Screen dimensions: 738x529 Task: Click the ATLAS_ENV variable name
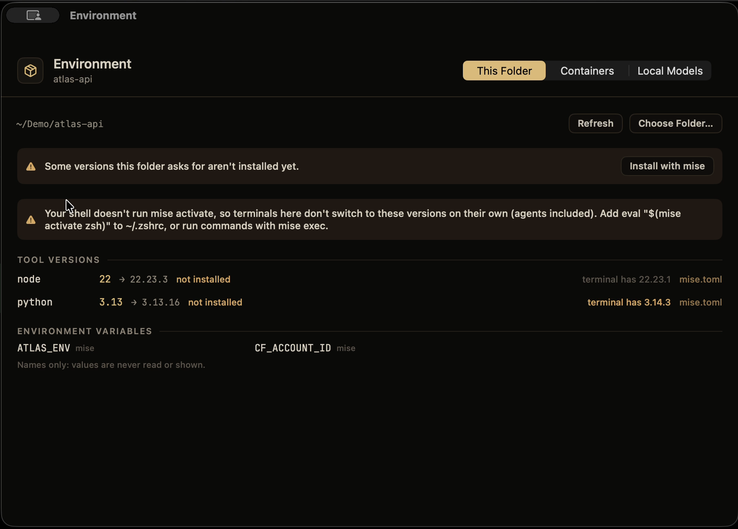point(43,348)
